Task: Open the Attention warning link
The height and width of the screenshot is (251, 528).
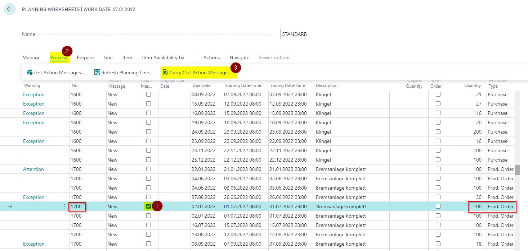Action: pyautogui.click(x=33, y=169)
